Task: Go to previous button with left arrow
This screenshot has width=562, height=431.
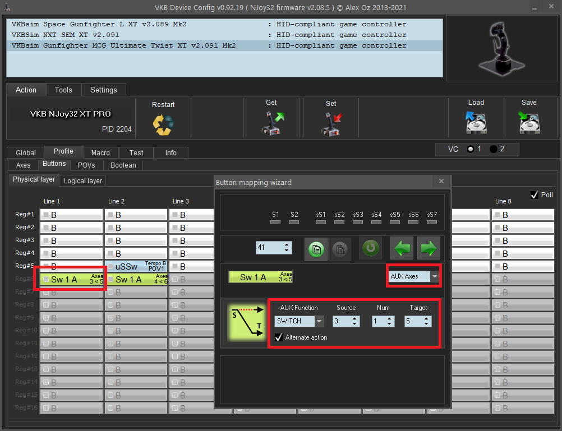Action: 402,248
